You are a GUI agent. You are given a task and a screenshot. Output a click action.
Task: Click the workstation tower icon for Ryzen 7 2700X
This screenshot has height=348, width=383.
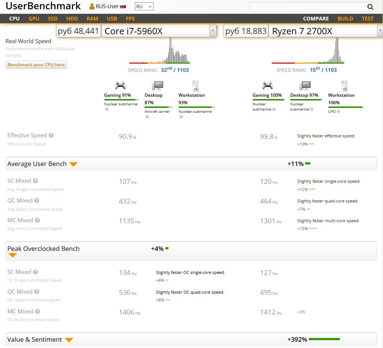(344, 86)
